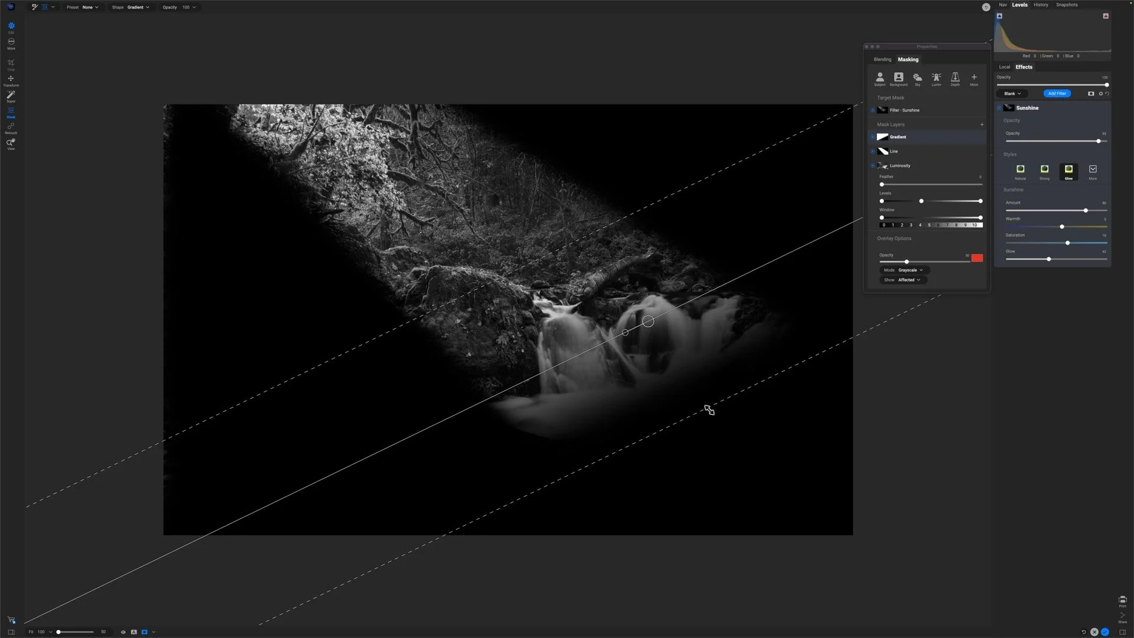Click the Lumin mask icon
This screenshot has width=1134, height=638.
pyautogui.click(x=936, y=79)
